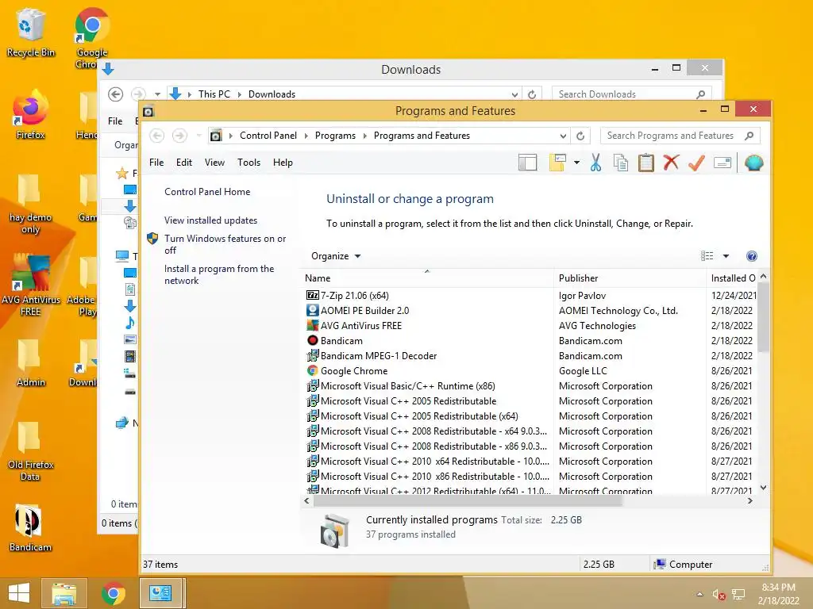Screen dimensions: 813x609
Task: Open the Tools menu
Action: 249,163
